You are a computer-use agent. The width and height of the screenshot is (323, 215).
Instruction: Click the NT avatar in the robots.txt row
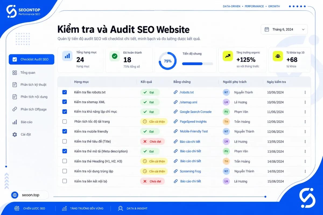click(226, 92)
